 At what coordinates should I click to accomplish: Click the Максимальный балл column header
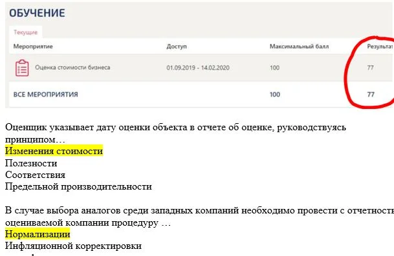299,46
